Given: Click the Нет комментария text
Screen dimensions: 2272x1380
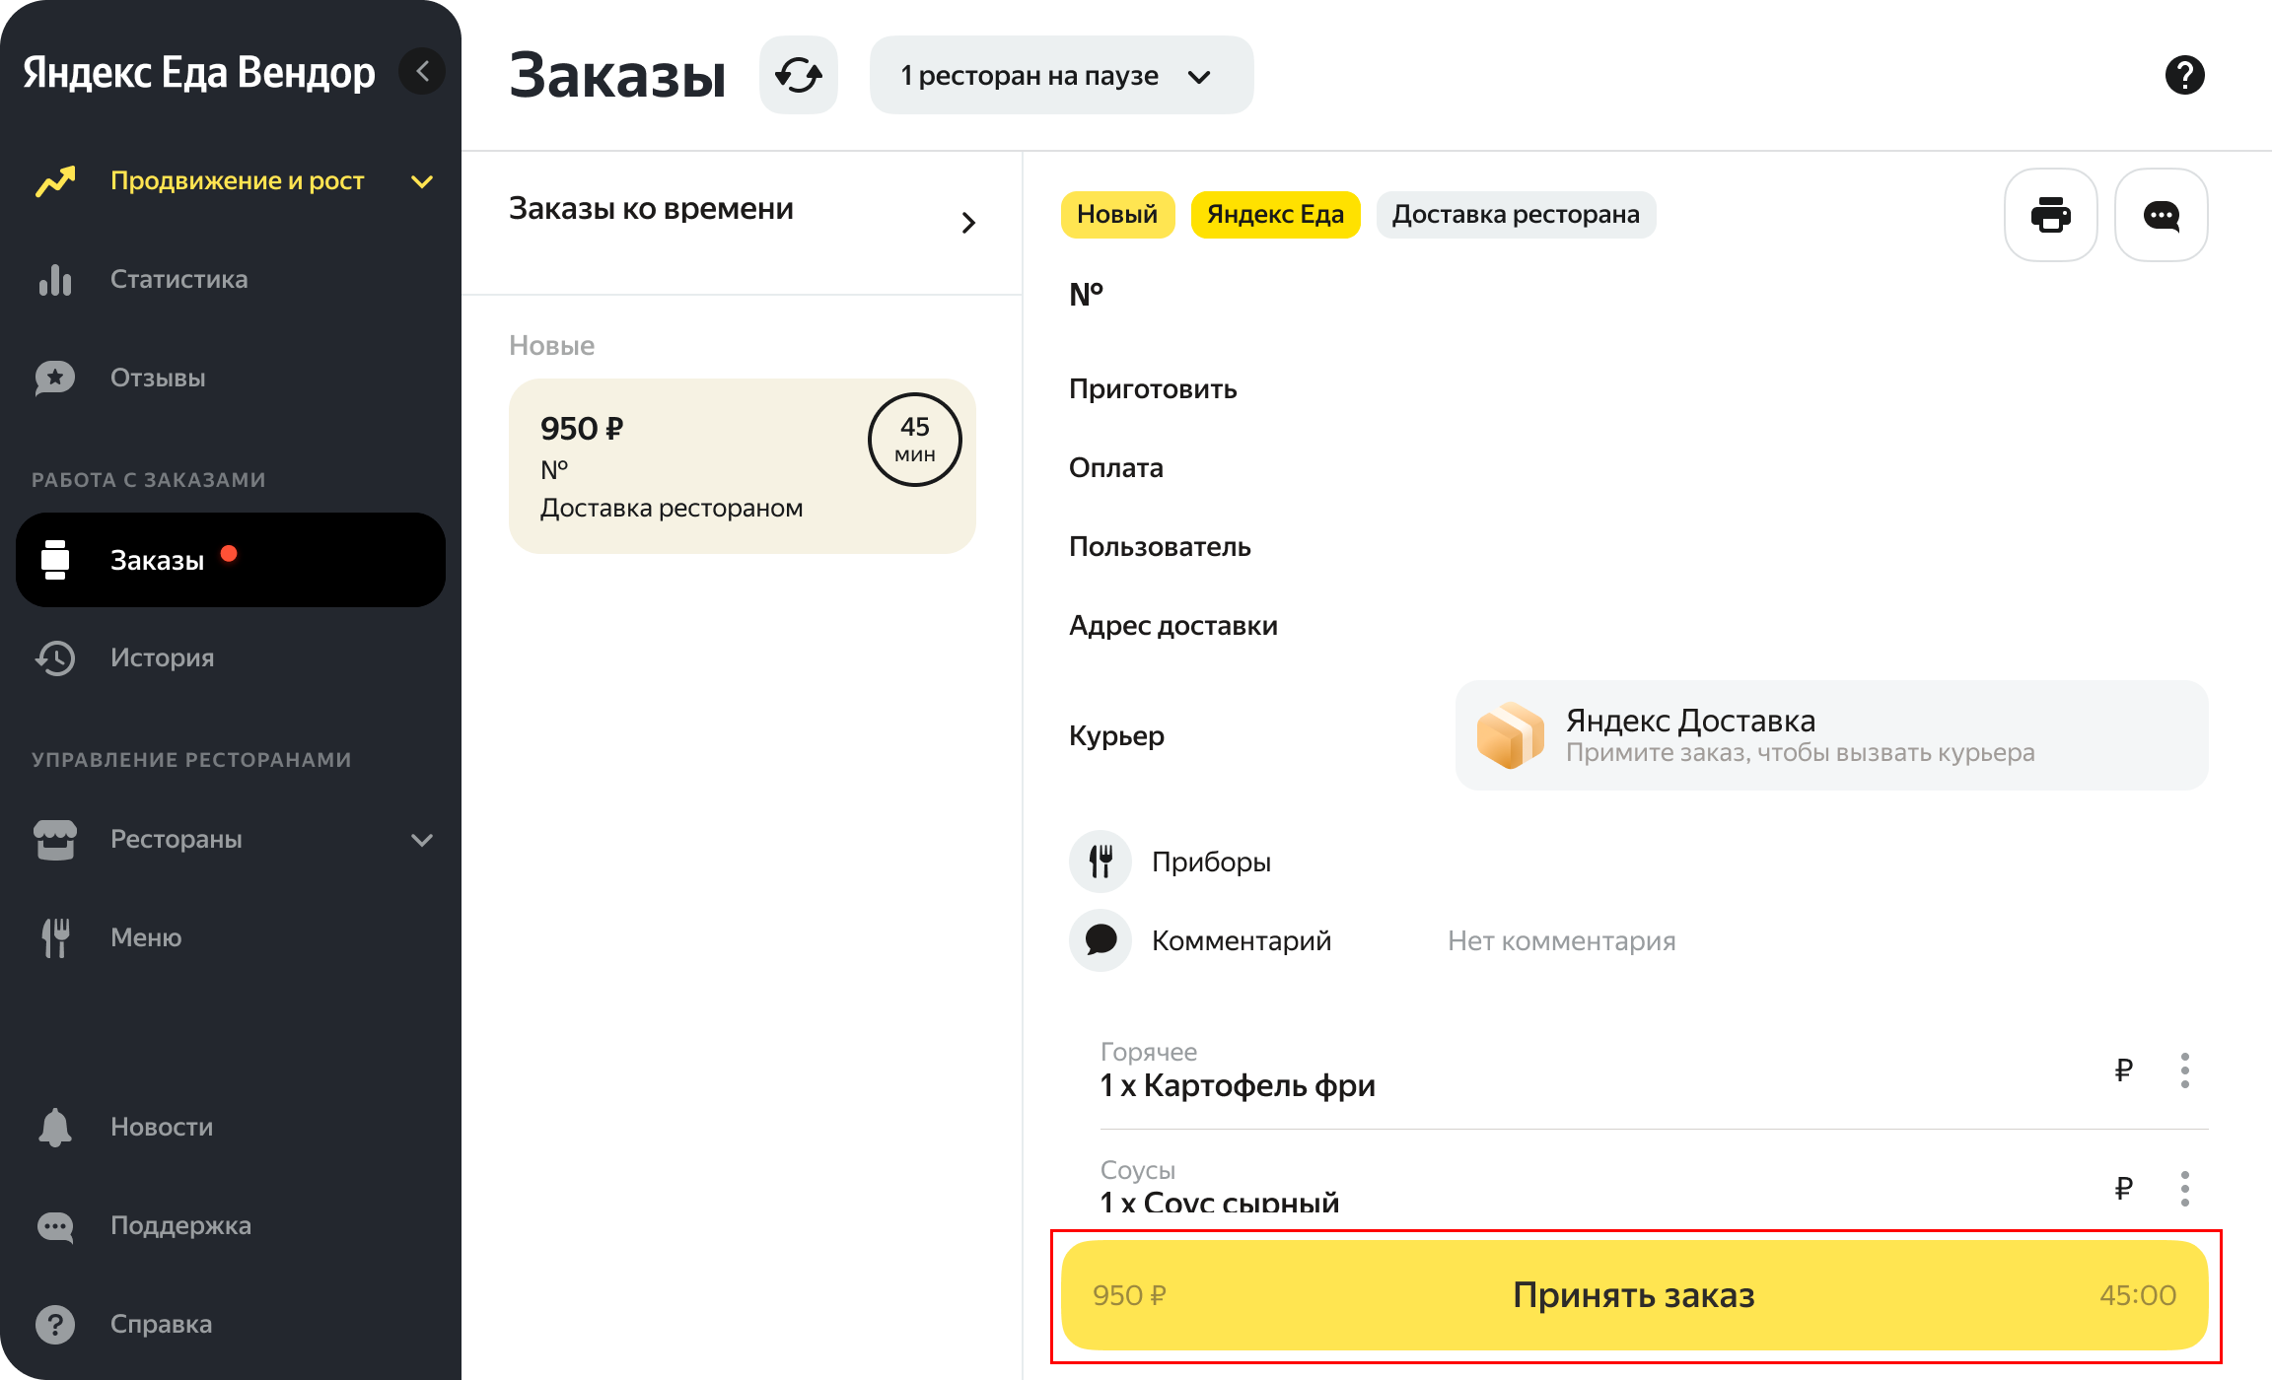Looking at the screenshot, I should click(1561, 941).
